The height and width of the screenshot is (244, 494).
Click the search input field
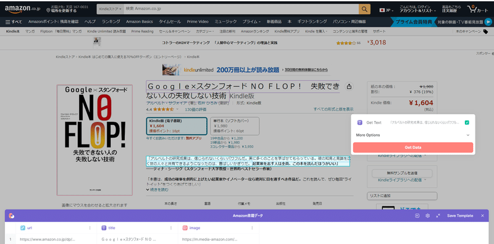(x=241, y=9)
